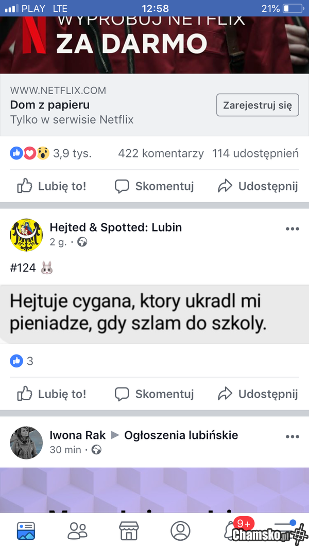The width and height of the screenshot is (309, 549).
Task: Open options menu for Iwona Rak post
Action: (292, 437)
